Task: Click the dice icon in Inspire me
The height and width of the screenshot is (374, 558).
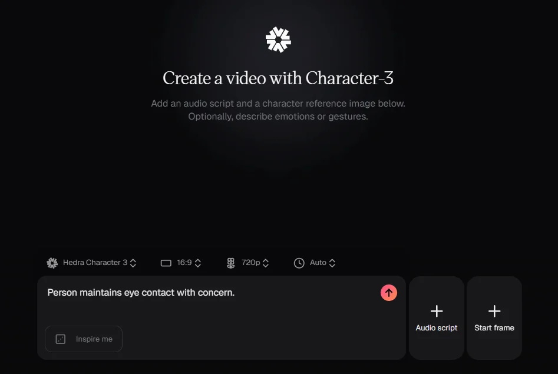Action: (x=61, y=339)
